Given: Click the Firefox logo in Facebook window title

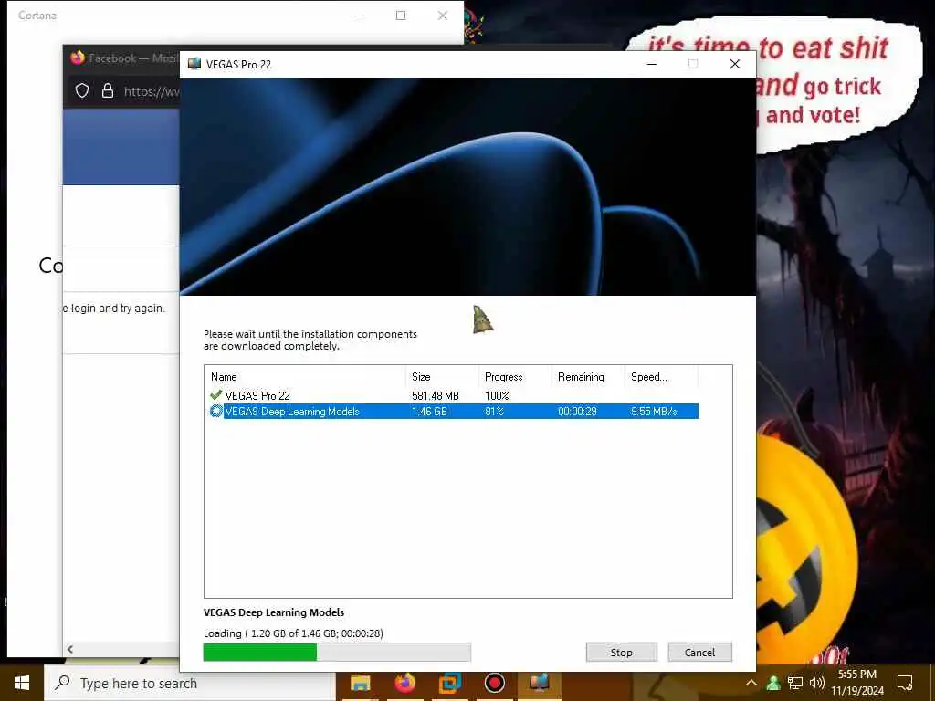Looking at the screenshot, I should (x=78, y=58).
